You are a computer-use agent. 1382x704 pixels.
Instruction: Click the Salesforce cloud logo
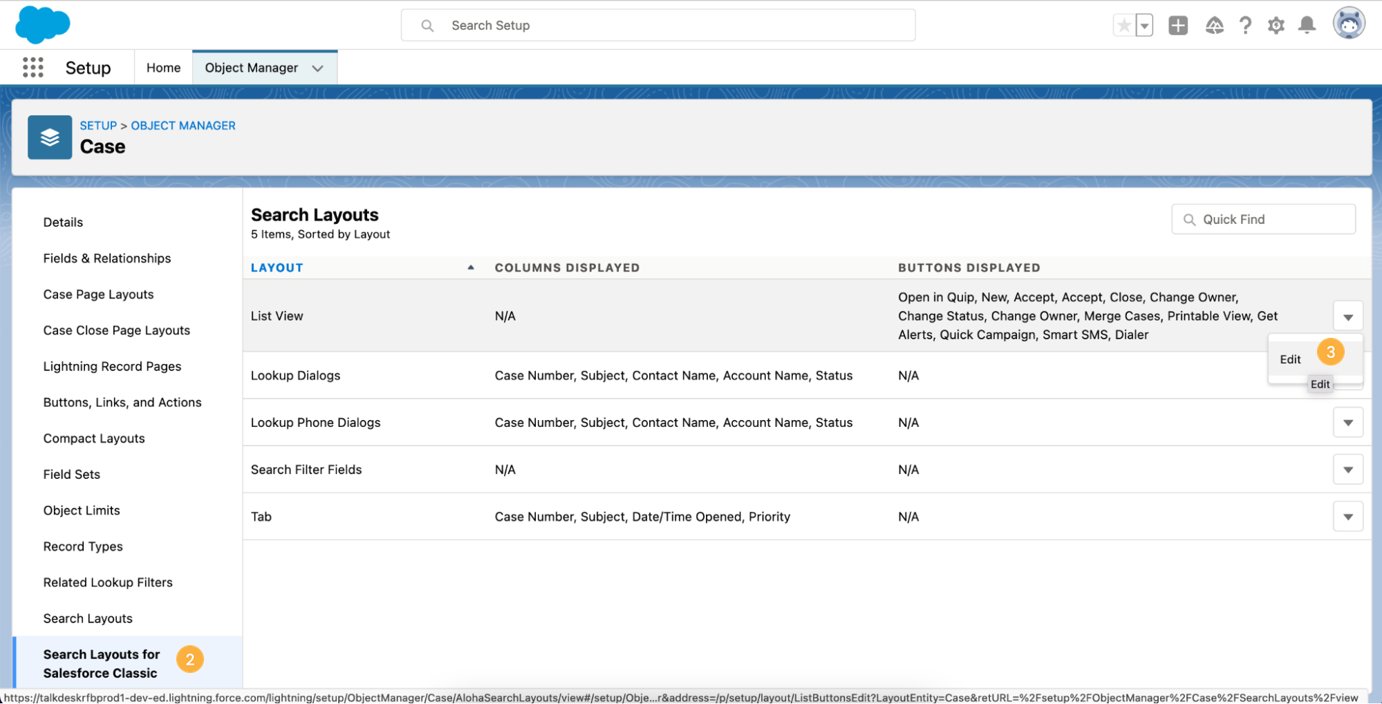[x=42, y=25]
